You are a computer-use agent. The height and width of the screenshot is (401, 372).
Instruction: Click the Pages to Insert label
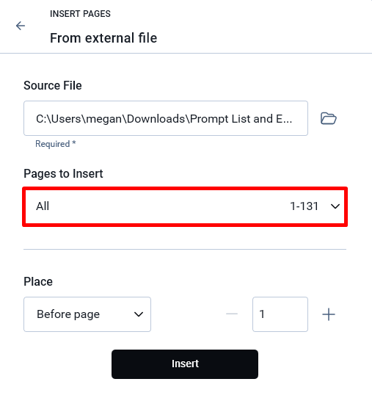click(63, 173)
